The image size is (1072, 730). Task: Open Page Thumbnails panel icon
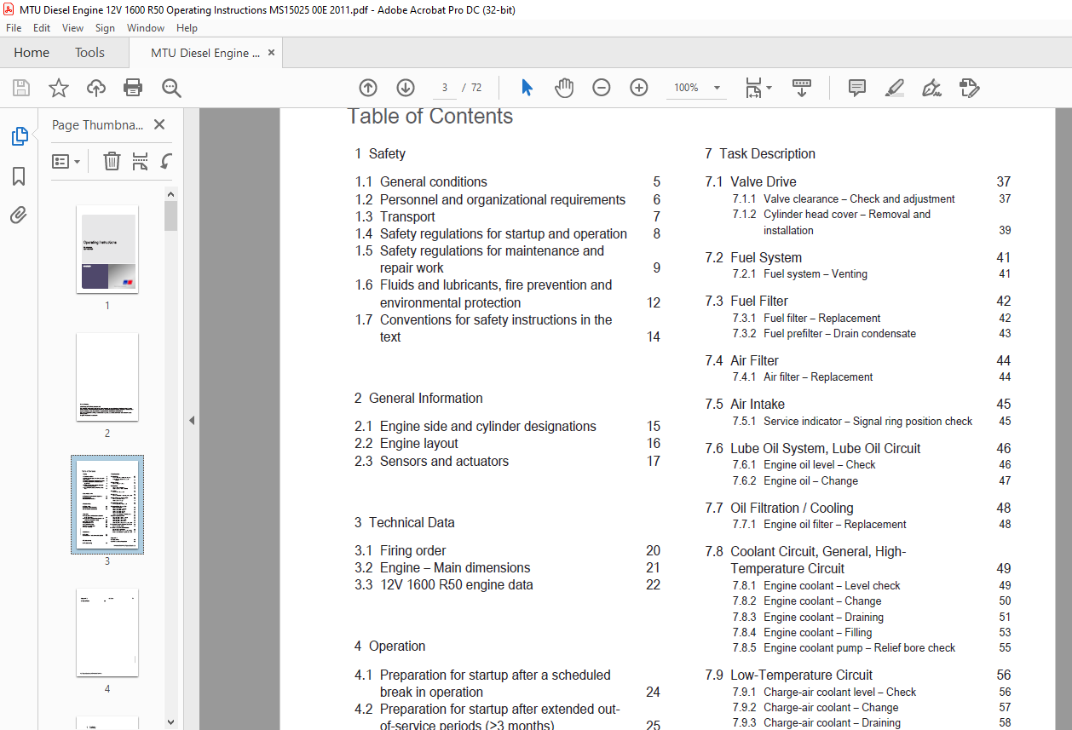point(19,136)
